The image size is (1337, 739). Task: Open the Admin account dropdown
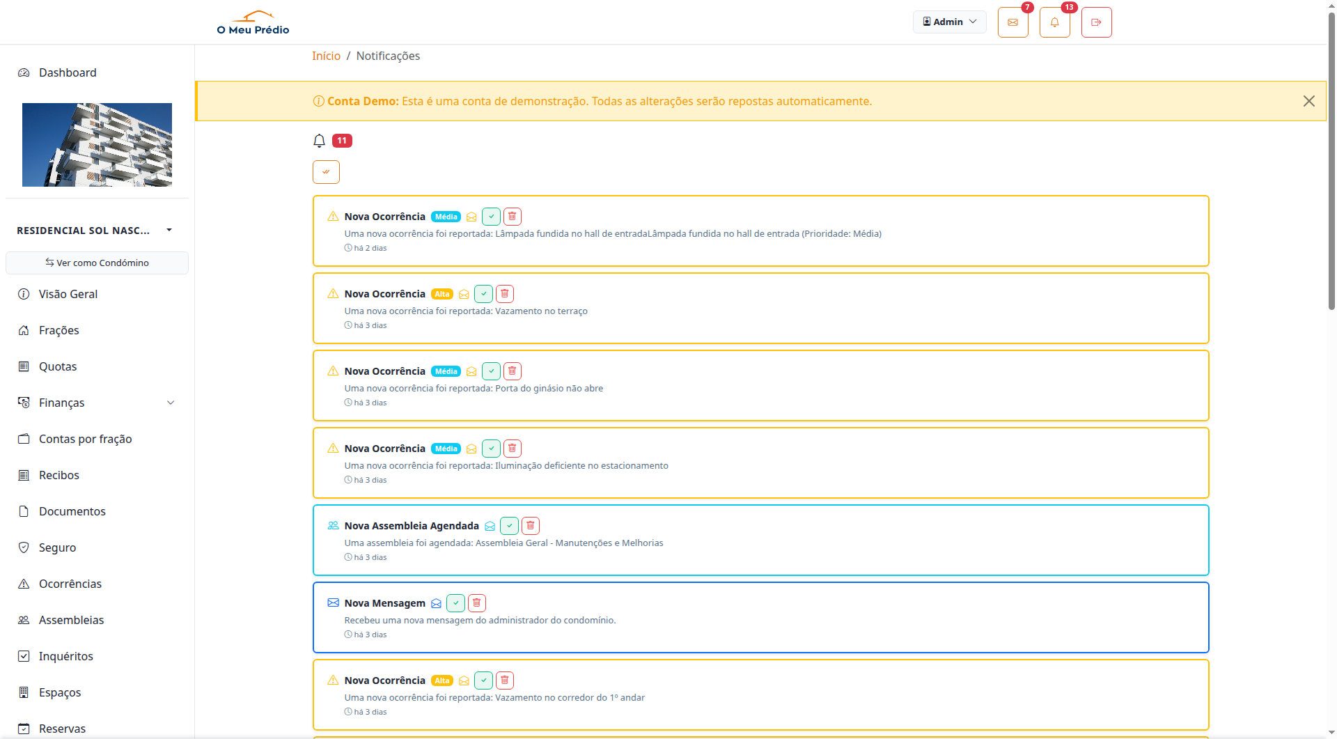pyautogui.click(x=949, y=22)
